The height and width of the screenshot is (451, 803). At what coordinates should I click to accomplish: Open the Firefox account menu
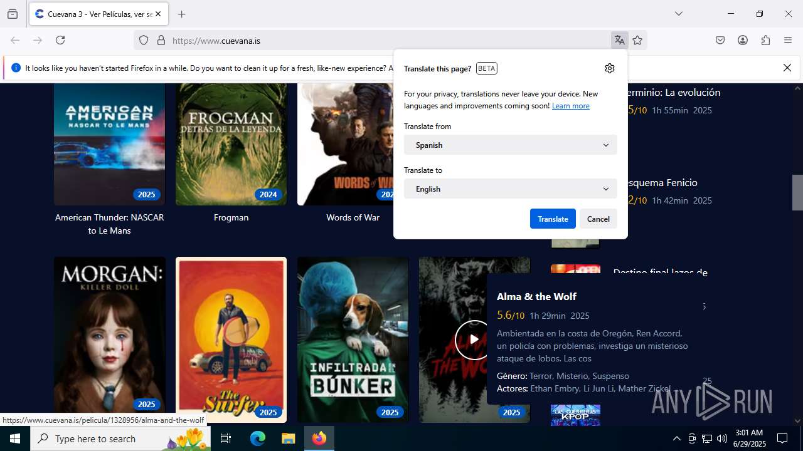click(x=743, y=40)
